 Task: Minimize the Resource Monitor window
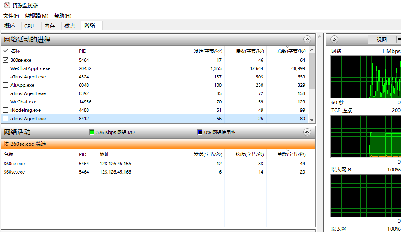click(369, 5)
